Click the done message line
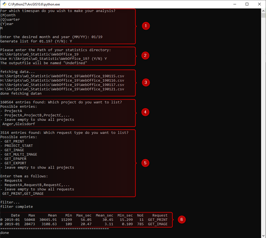Screen dimensions: 266x238 tap(5, 233)
